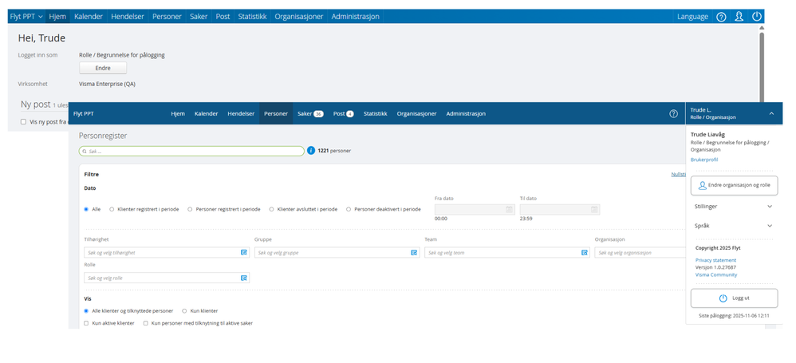Viewport: 796px width, 363px height.
Task: Select Klienter registrert i periode radio
Action: (x=112, y=209)
